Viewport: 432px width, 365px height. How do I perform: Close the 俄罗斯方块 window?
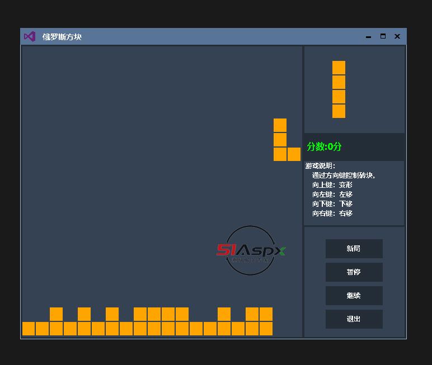pos(397,36)
